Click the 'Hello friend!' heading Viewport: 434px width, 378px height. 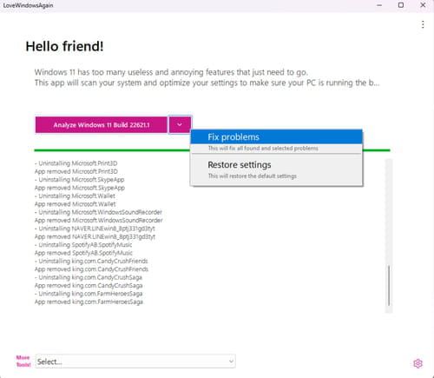point(64,46)
